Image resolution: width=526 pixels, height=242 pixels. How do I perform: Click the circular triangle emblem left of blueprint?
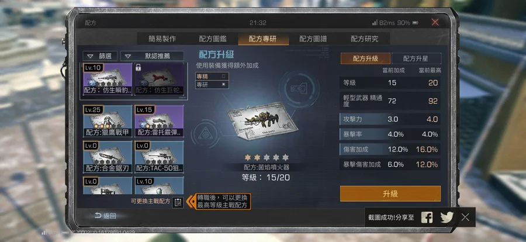point(204,134)
